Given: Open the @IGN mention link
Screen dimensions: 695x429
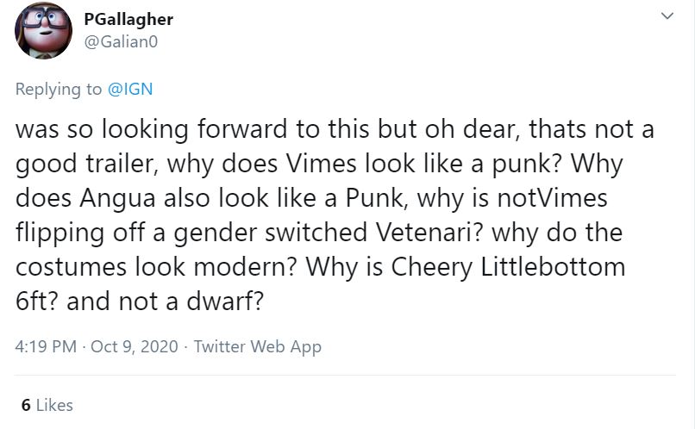Looking at the screenshot, I should [130, 88].
